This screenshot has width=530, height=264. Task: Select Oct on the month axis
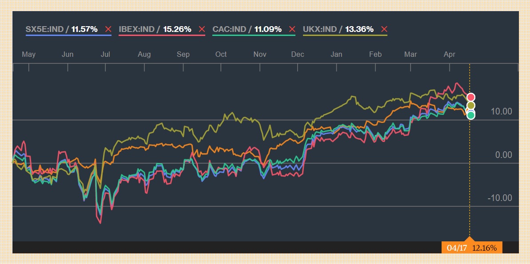[221, 54]
